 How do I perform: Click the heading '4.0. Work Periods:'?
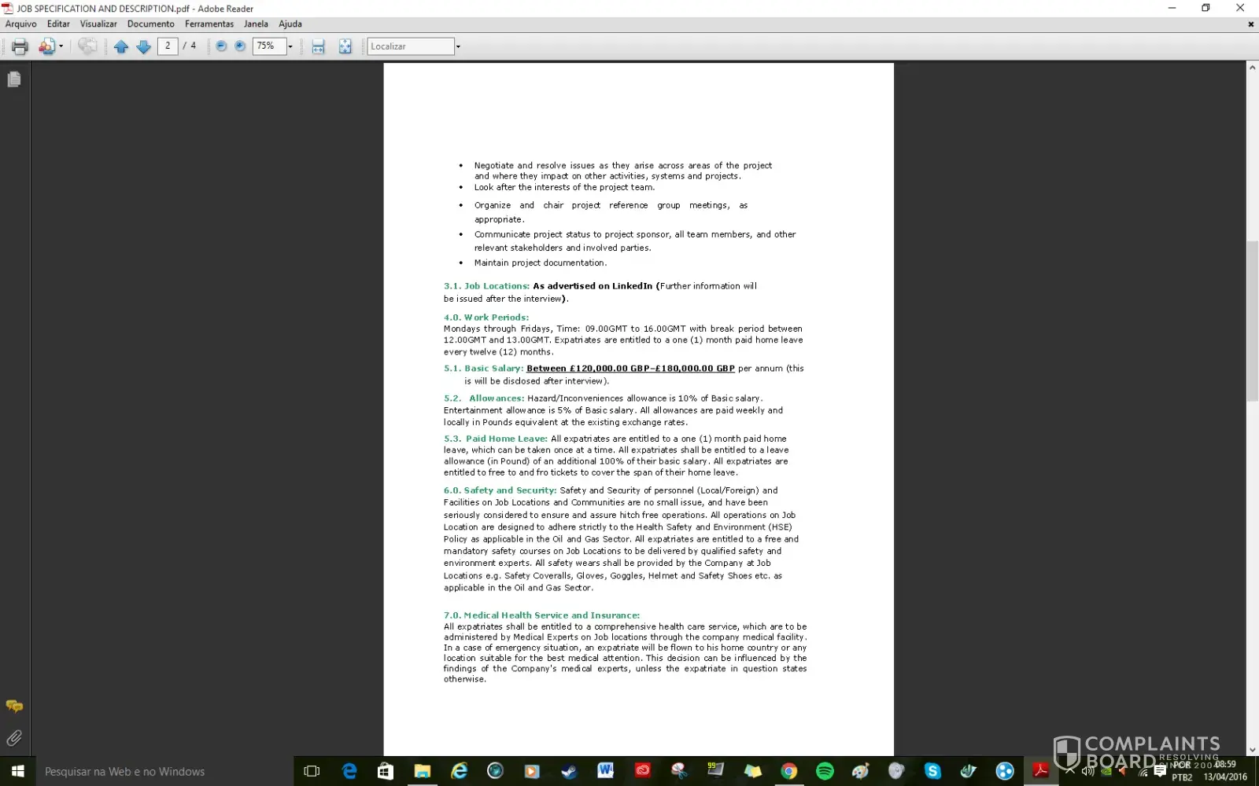(486, 318)
